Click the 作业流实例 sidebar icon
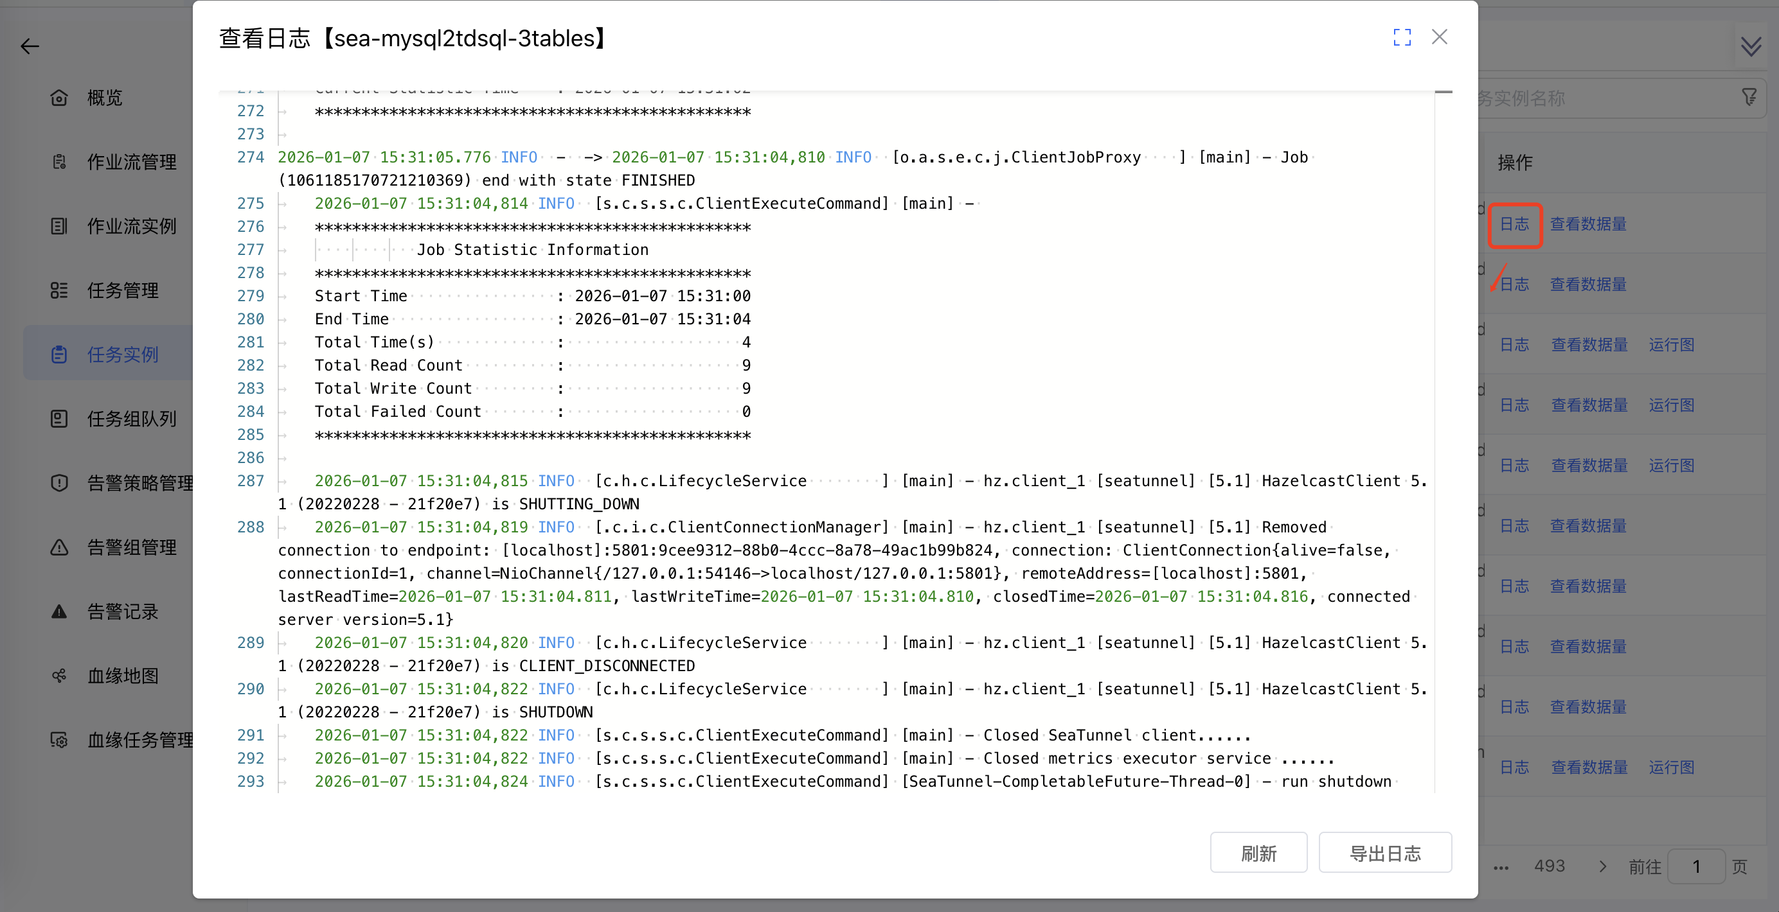Viewport: 1779px width, 912px height. point(59,226)
